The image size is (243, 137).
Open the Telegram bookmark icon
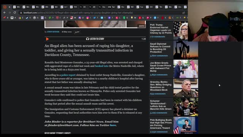click(x=102, y=18)
